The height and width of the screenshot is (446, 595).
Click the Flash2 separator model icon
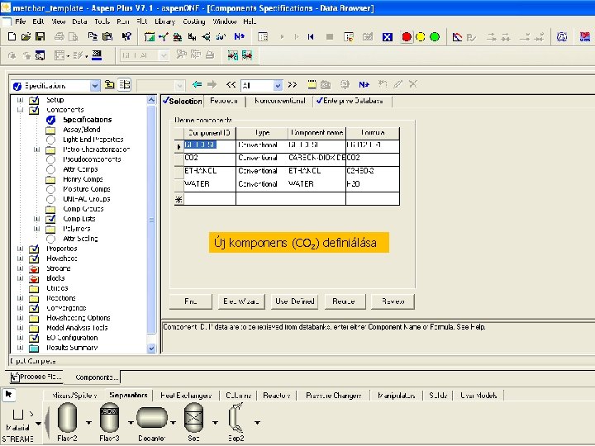[x=67, y=419]
